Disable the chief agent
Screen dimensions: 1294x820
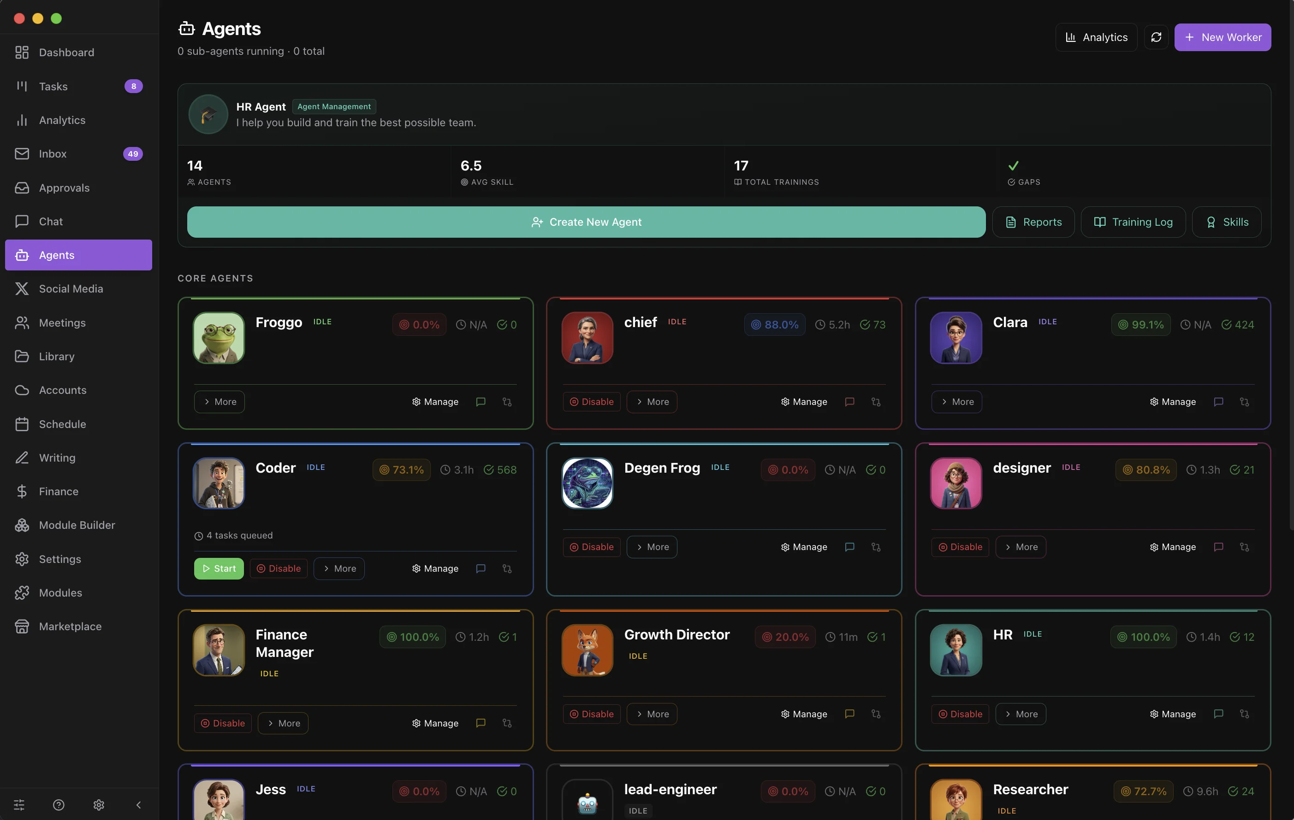click(x=591, y=401)
